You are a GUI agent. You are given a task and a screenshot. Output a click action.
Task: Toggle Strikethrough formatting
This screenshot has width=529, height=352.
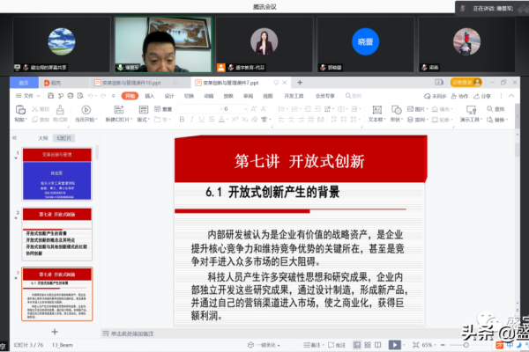212,120
